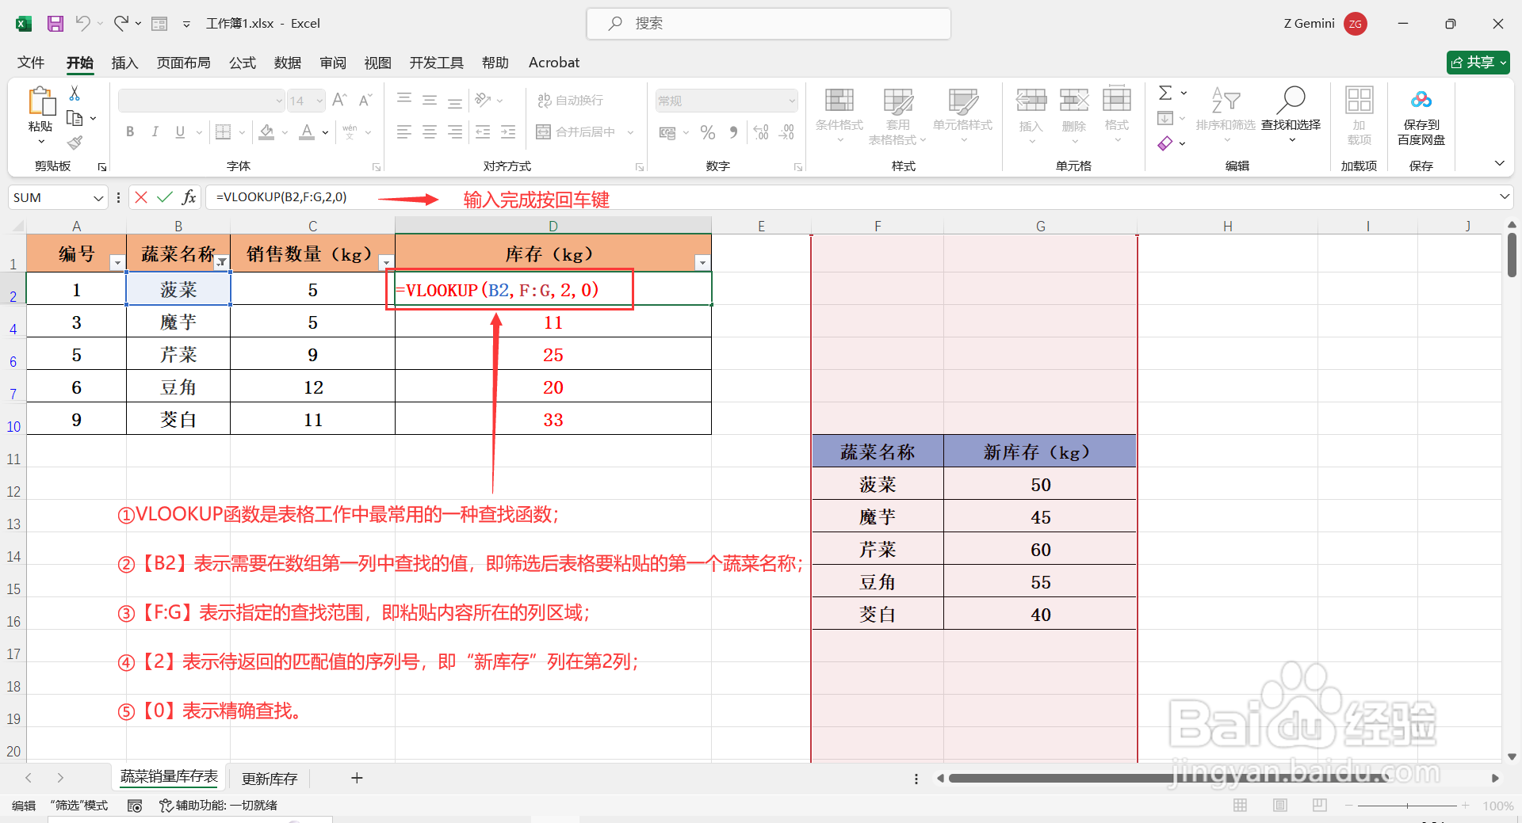
Task: Open Insert Function fx icon
Action: point(189,197)
